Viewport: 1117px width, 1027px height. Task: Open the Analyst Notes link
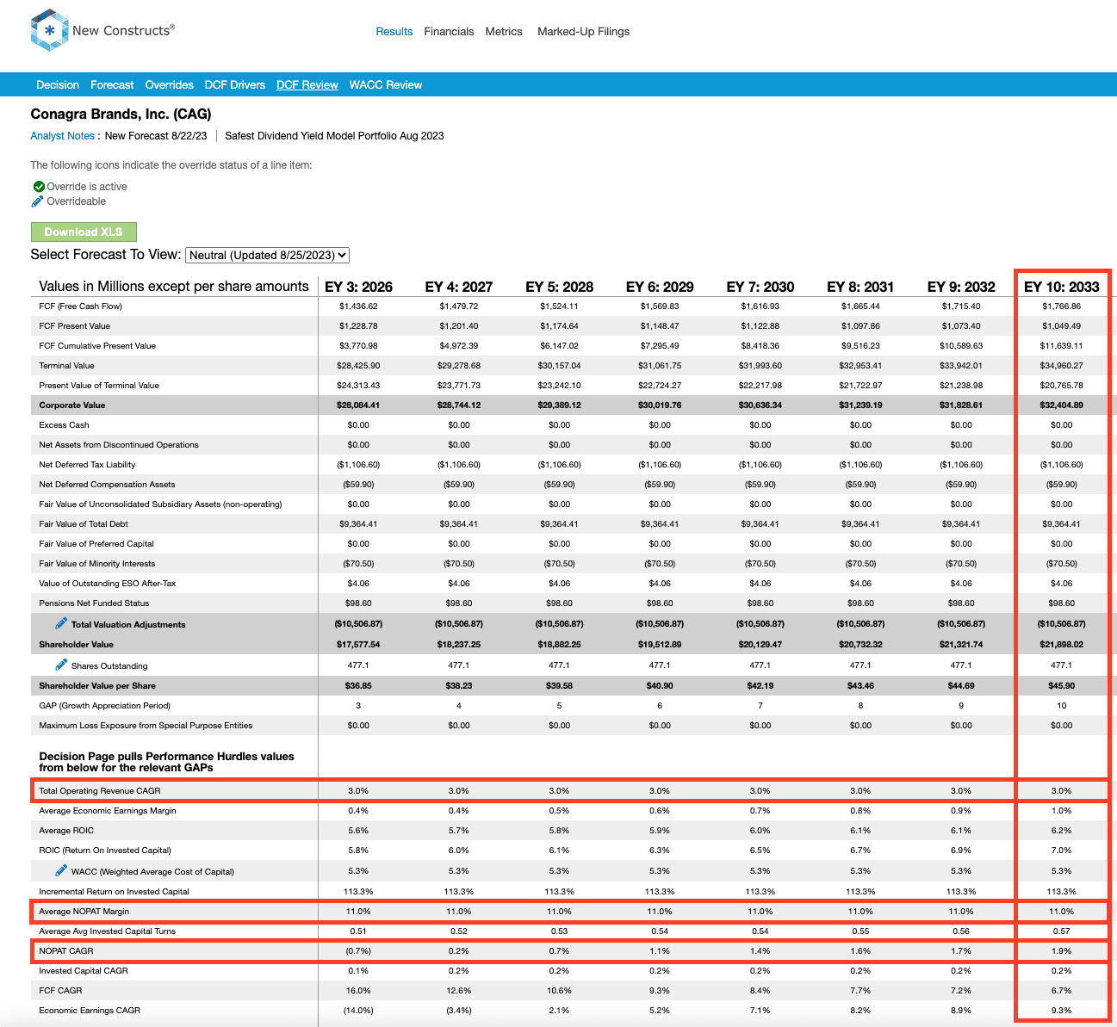click(x=62, y=135)
